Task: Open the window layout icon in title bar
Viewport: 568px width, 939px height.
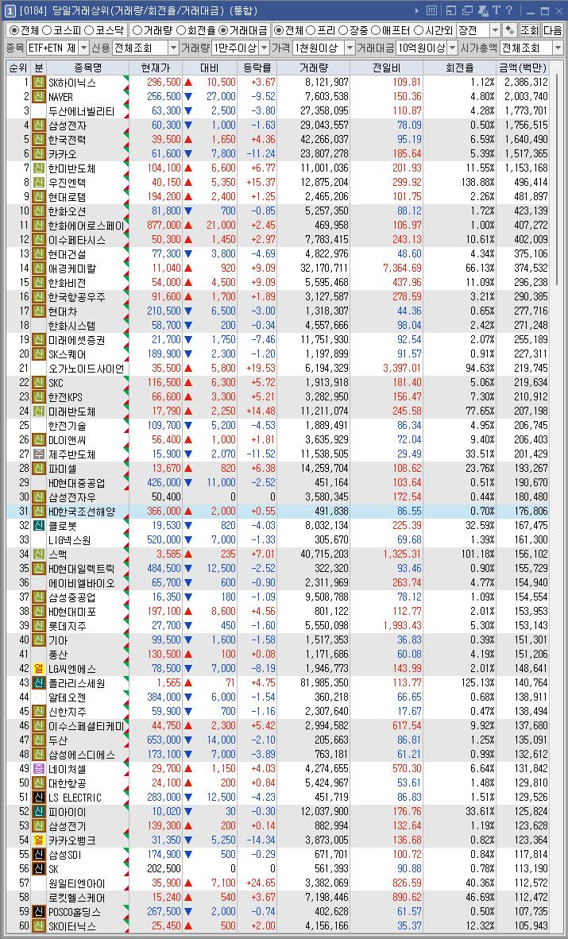Action: (451, 11)
